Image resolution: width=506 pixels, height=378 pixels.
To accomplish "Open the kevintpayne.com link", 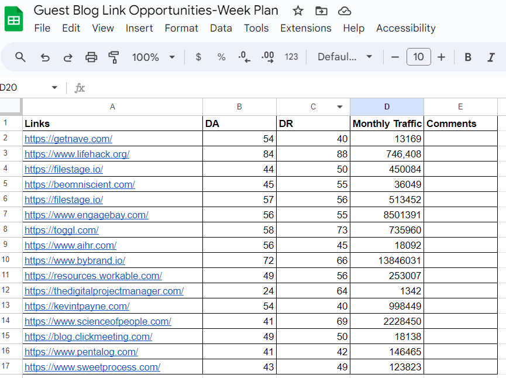I will coord(77,306).
